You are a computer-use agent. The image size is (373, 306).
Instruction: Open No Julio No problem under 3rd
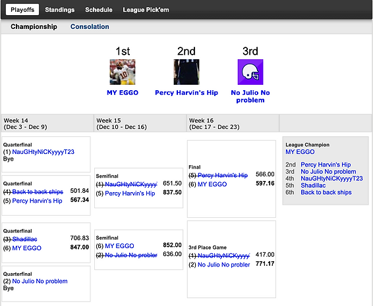pyautogui.click(x=250, y=96)
